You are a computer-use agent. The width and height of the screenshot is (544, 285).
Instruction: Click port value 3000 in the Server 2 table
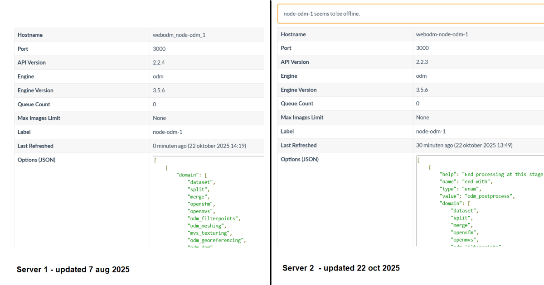pyautogui.click(x=423, y=48)
